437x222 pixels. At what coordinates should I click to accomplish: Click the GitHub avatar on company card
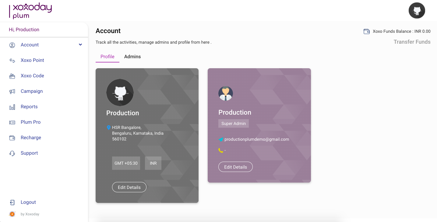(120, 92)
